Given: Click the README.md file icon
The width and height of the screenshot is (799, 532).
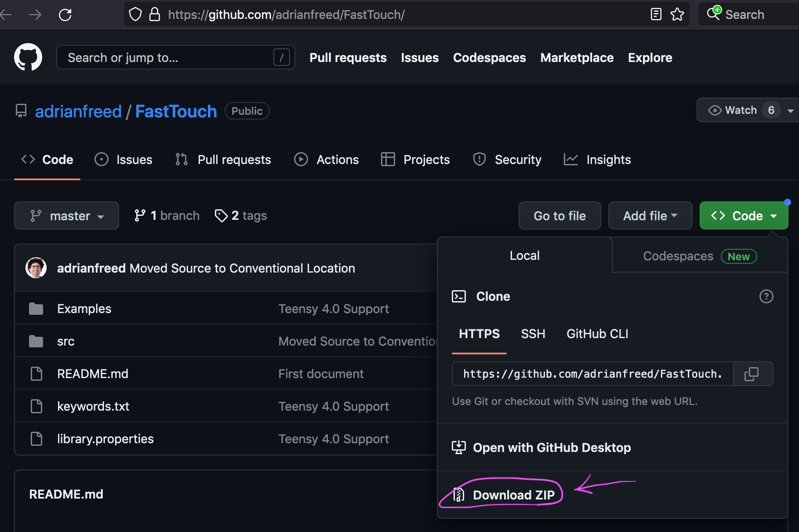Looking at the screenshot, I should (x=36, y=374).
